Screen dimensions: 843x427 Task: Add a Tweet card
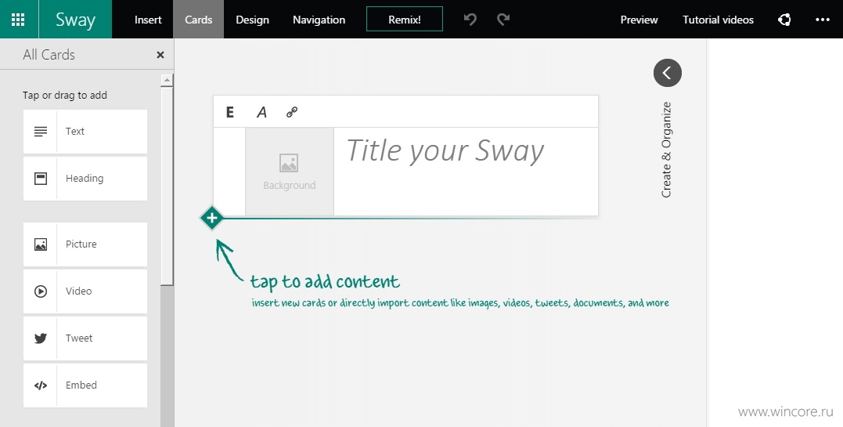85,338
